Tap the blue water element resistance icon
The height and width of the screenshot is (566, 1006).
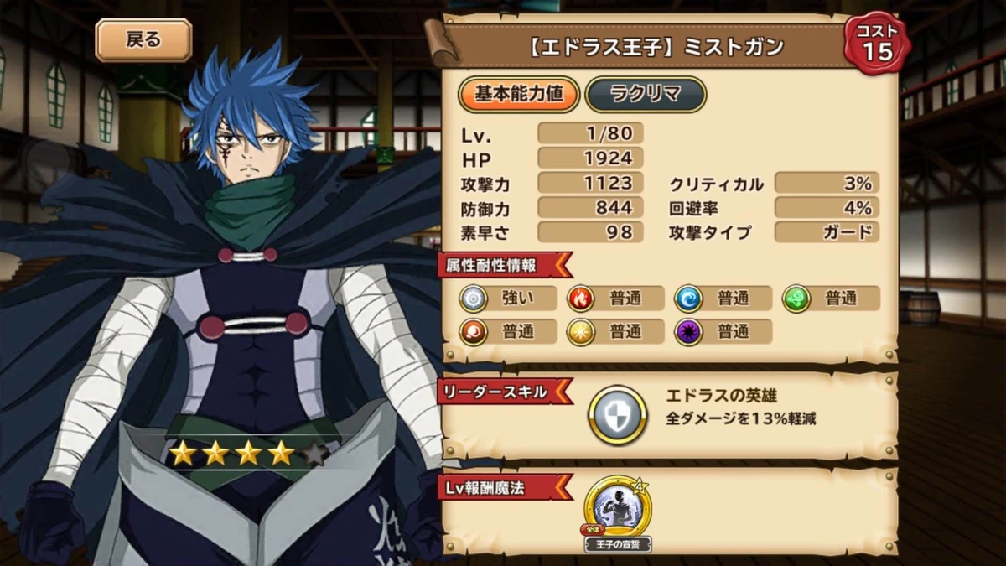689,298
